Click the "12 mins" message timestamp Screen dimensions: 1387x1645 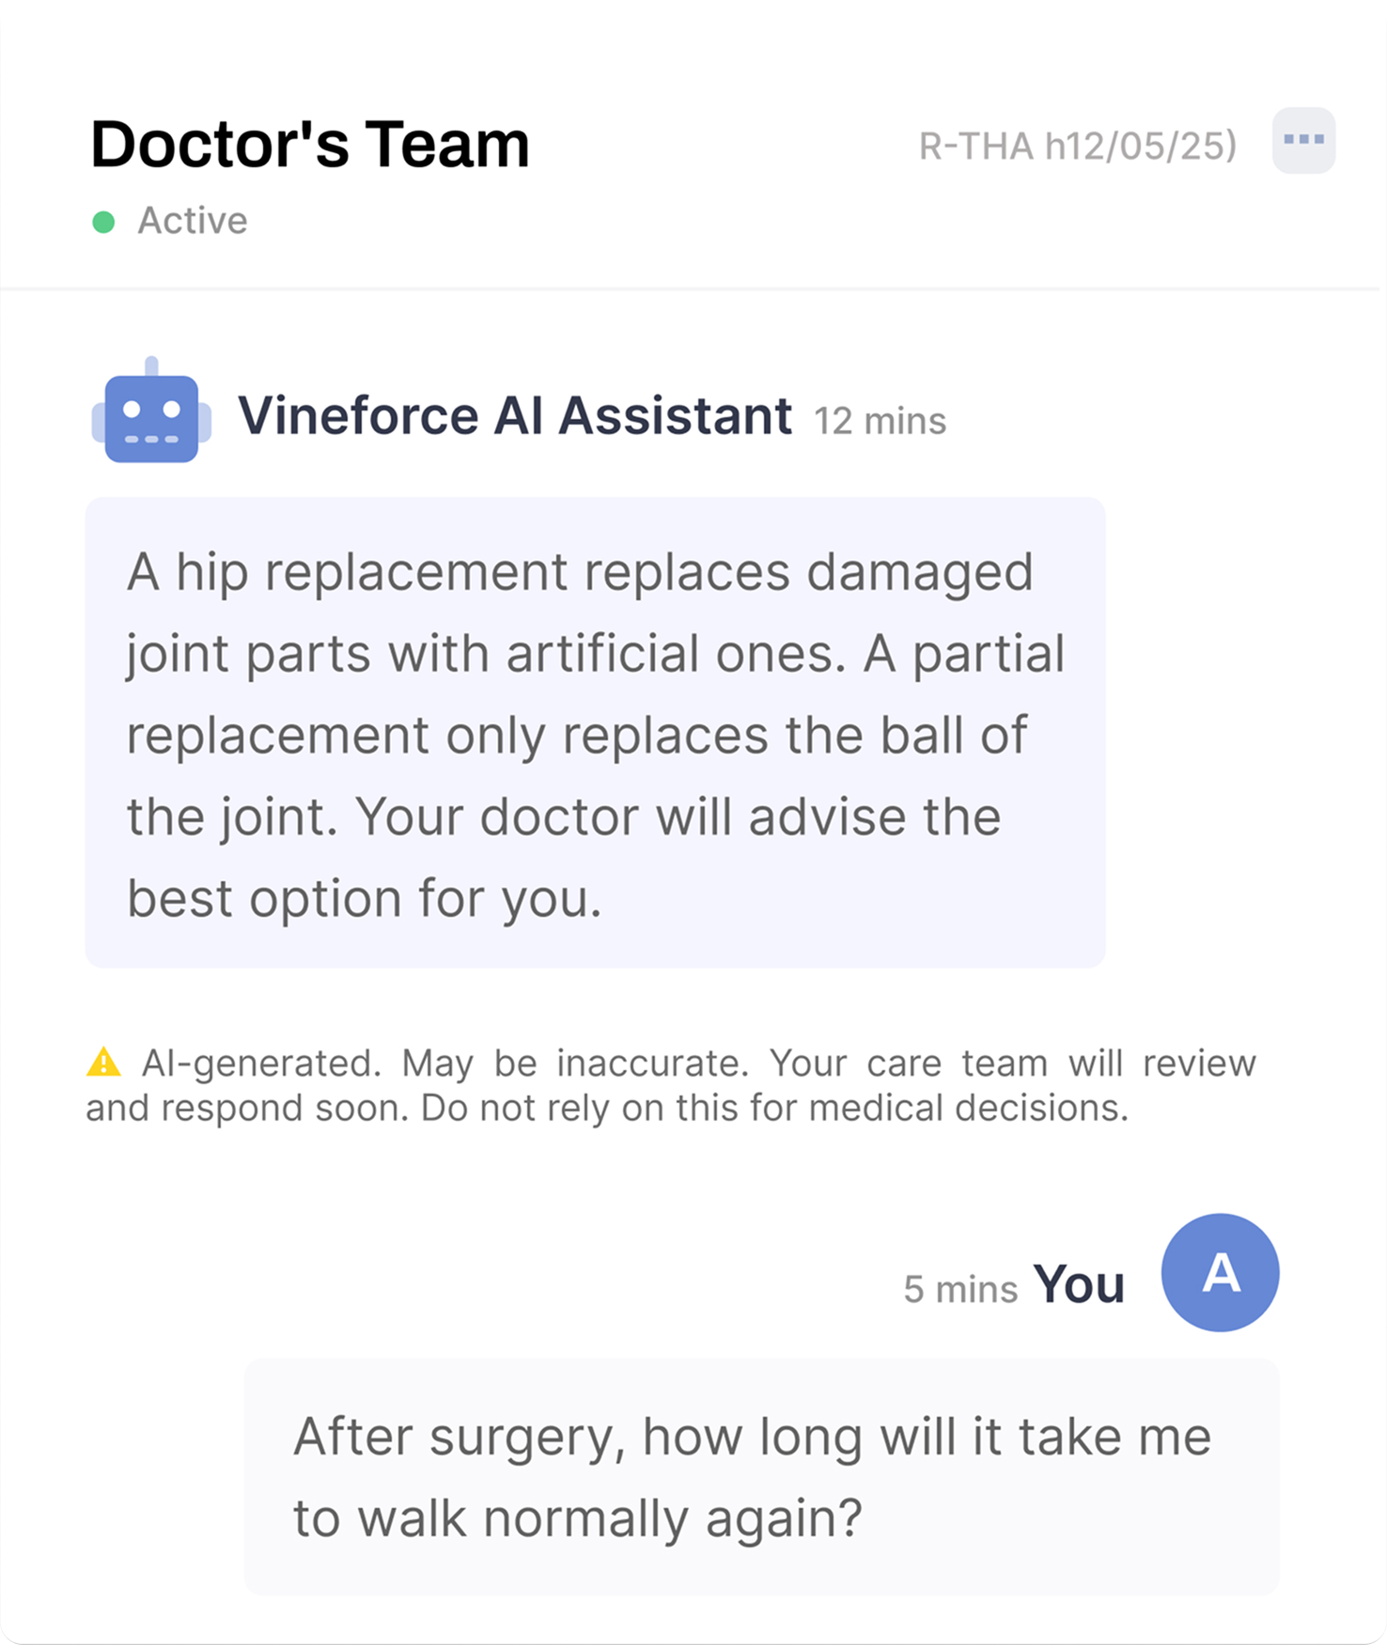(880, 421)
